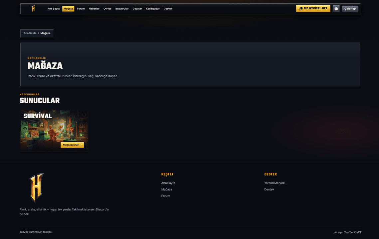Open Cezalar in the navbar

[x=137, y=9]
